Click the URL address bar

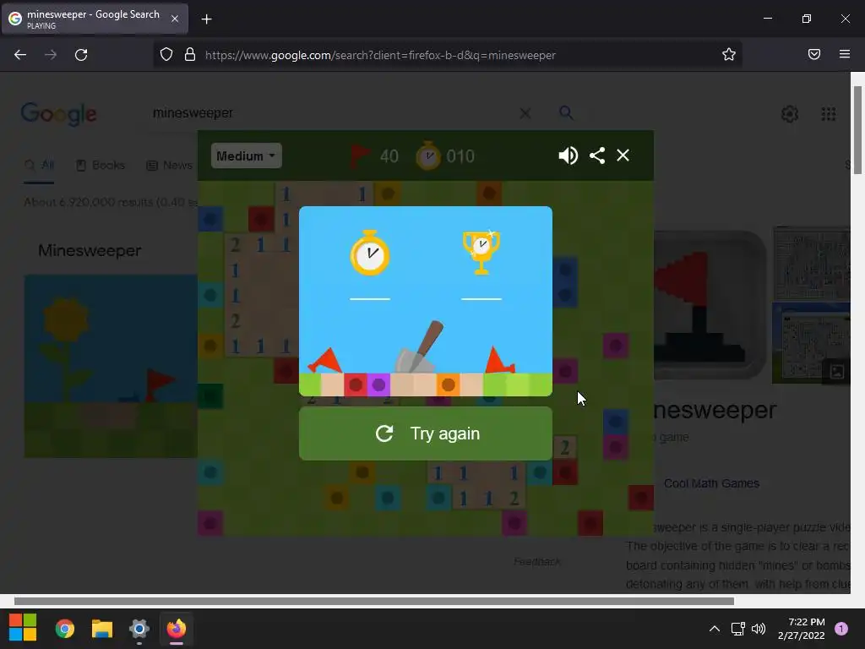[x=447, y=55]
